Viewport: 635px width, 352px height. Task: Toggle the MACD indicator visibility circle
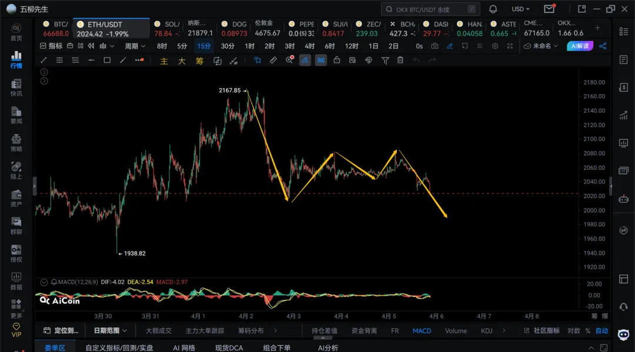[x=44, y=282]
